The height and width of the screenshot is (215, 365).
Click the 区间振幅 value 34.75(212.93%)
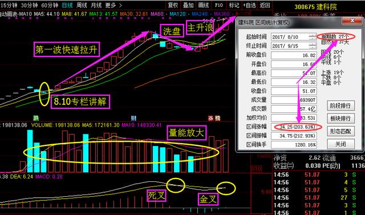click(x=294, y=136)
